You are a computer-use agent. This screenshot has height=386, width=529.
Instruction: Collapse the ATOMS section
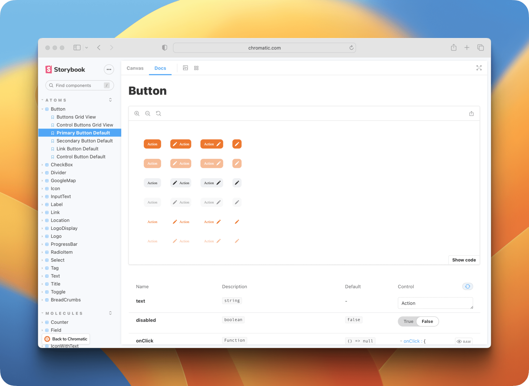pyautogui.click(x=42, y=100)
